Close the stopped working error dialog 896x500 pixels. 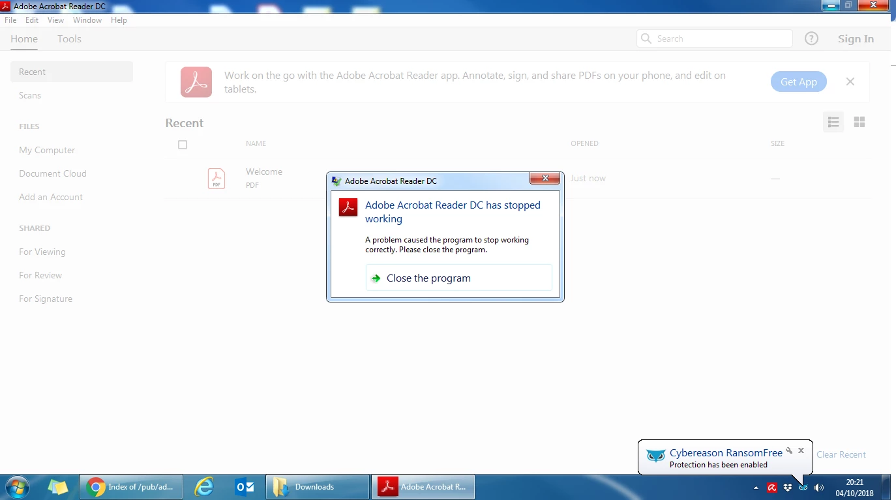click(545, 178)
